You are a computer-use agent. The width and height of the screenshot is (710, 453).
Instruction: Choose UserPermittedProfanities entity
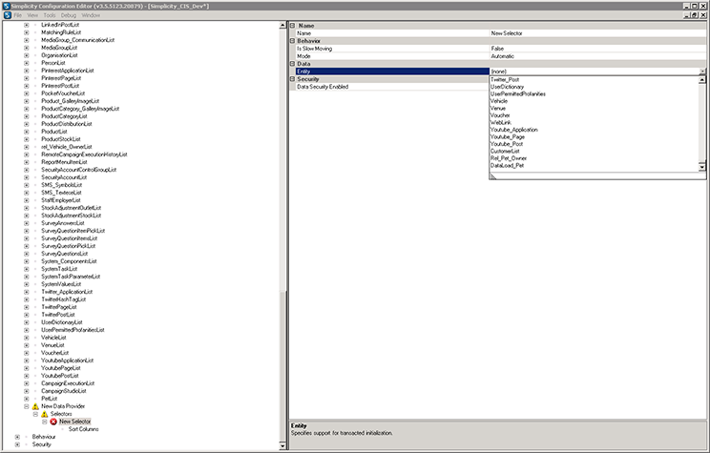click(x=518, y=94)
